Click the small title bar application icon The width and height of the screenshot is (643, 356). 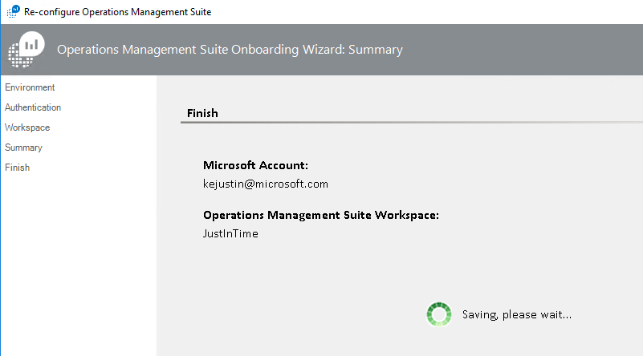pyautogui.click(x=14, y=12)
